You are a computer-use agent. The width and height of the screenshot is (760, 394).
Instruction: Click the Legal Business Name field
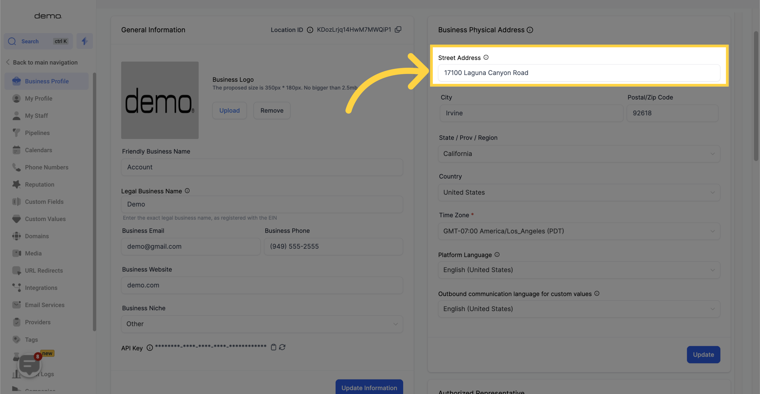262,204
